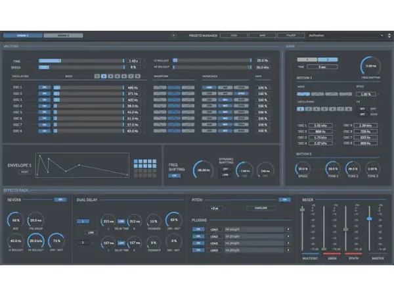The image size is (394, 296).
Task: Toggle the Pitch ON switch
Action: pyautogui.click(x=285, y=199)
